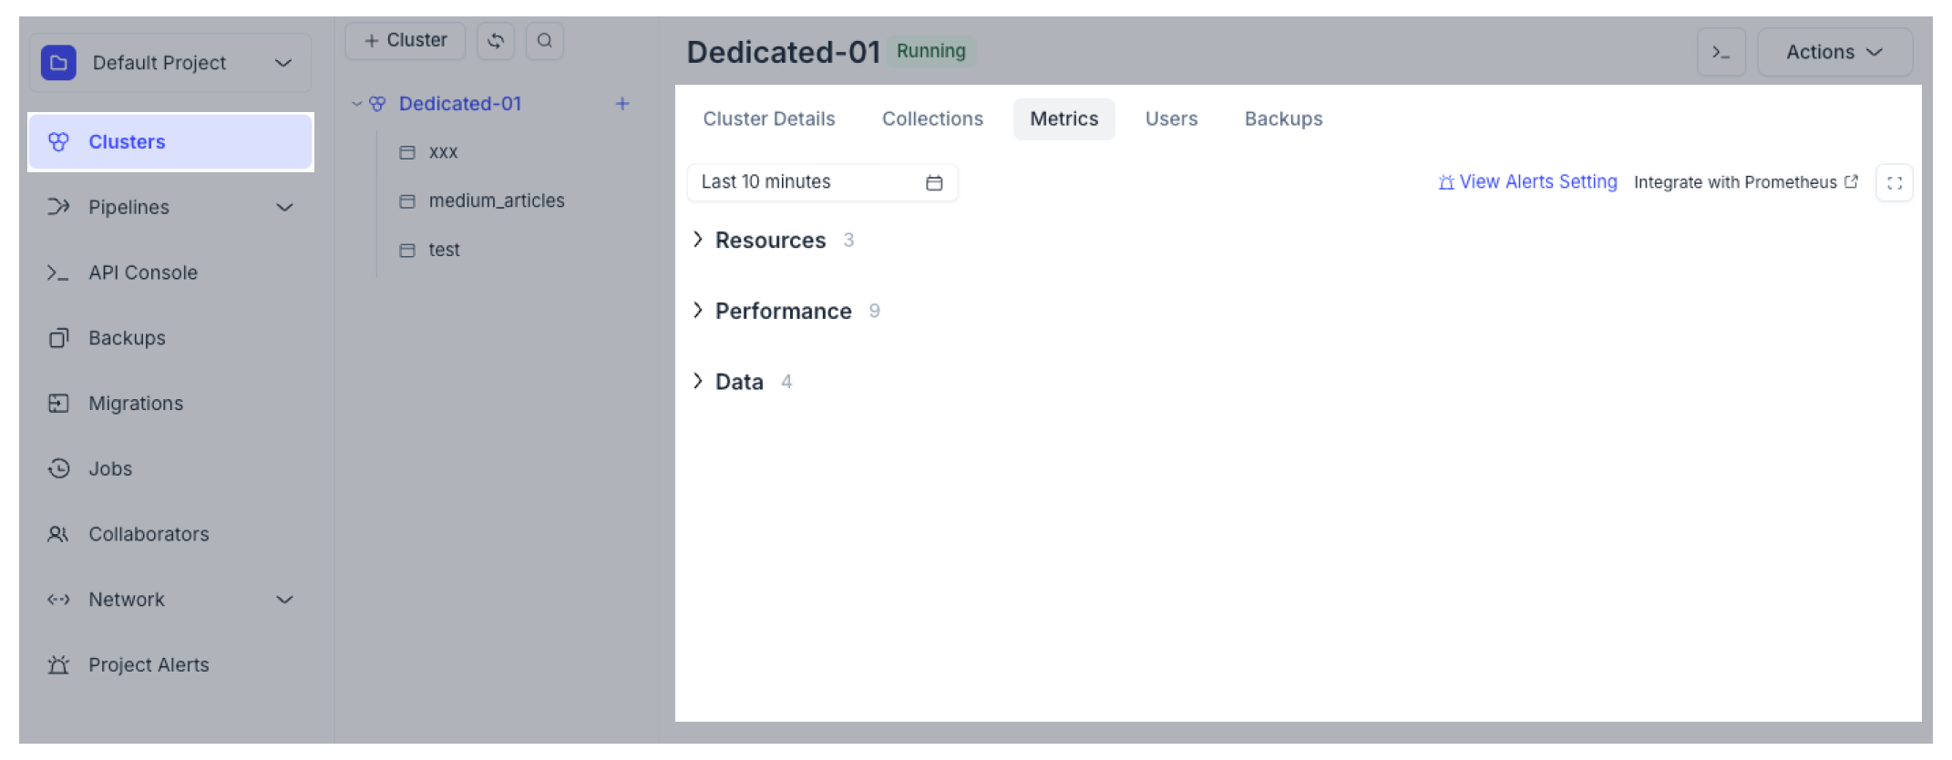Switch to the Collections tab

coord(932,119)
